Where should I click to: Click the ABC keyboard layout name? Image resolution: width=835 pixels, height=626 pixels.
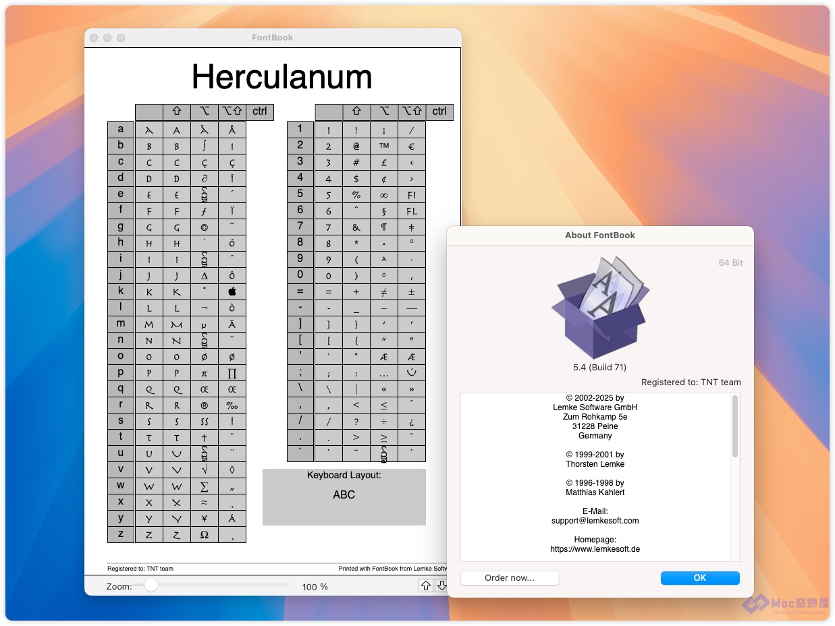click(x=344, y=494)
